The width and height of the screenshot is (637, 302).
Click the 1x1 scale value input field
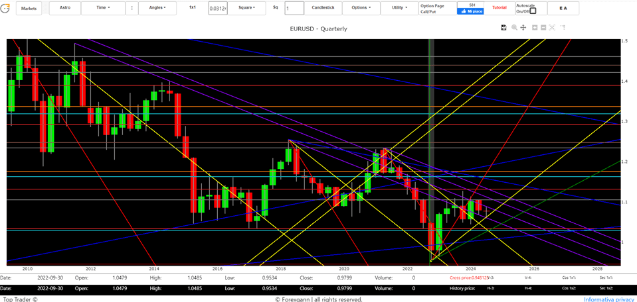217,9
